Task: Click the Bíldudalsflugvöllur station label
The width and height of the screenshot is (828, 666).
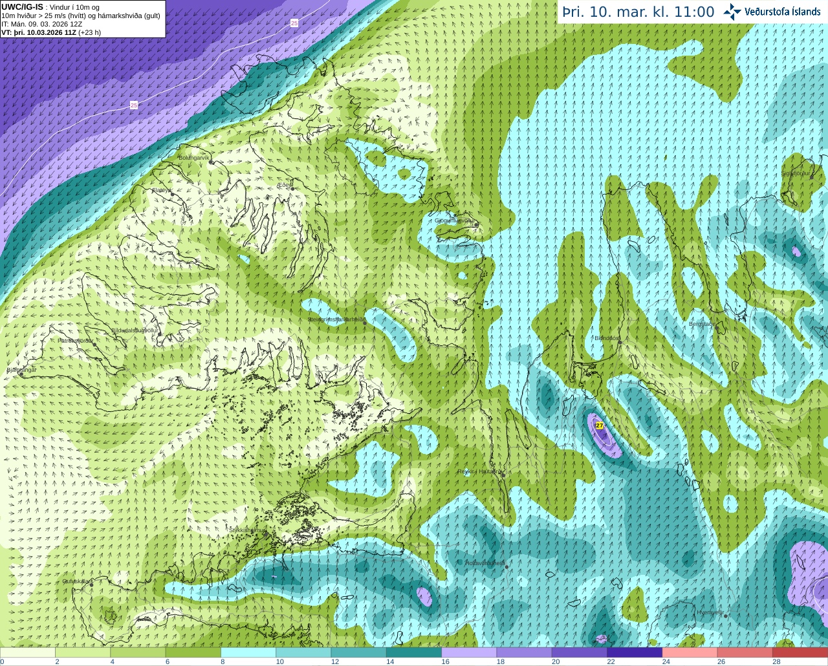Action: coord(135,330)
